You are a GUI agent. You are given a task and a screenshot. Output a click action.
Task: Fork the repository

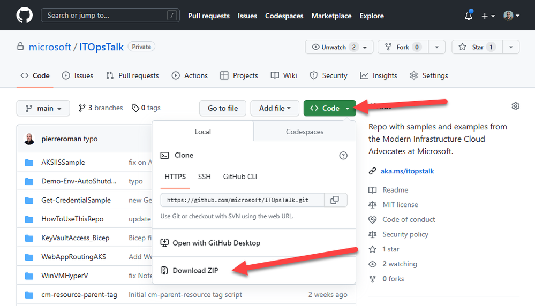point(403,47)
